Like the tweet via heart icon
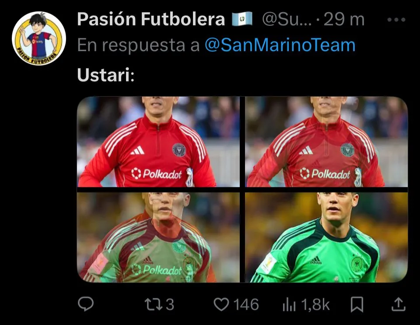This screenshot has height=325, width=420. coord(221,304)
